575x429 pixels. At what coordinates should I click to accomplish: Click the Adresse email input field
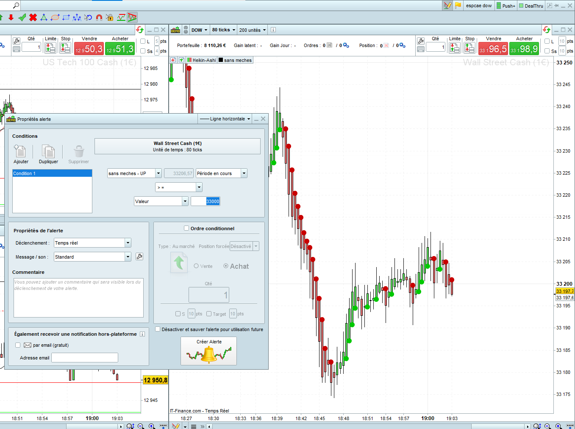(85, 358)
